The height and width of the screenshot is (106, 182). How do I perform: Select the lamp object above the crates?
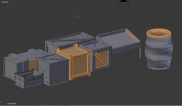click(x=77, y=16)
